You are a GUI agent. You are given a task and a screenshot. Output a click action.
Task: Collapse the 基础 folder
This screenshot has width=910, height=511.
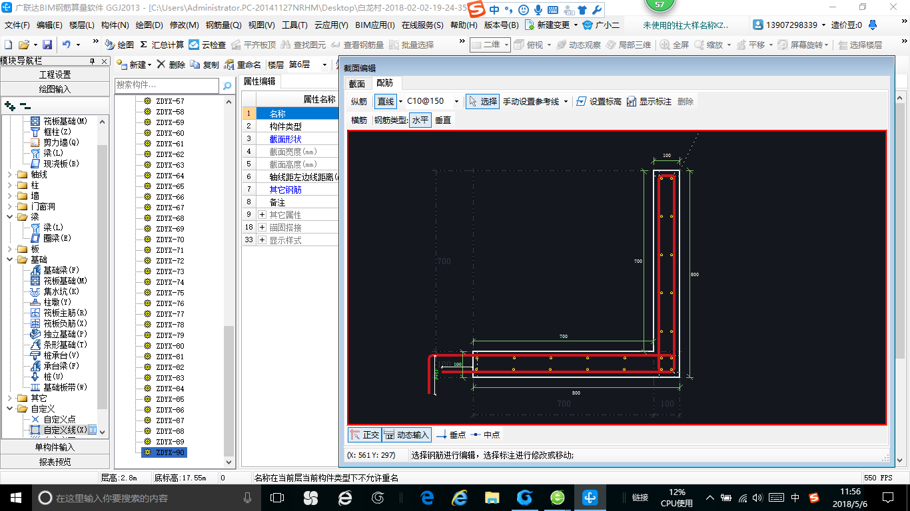click(x=9, y=259)
